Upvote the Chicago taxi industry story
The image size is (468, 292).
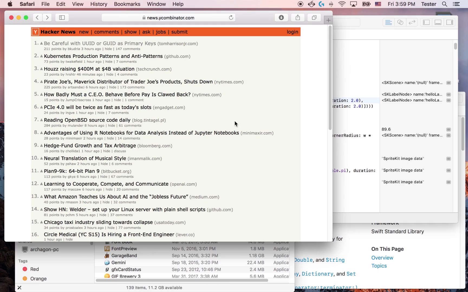[41, 222]
